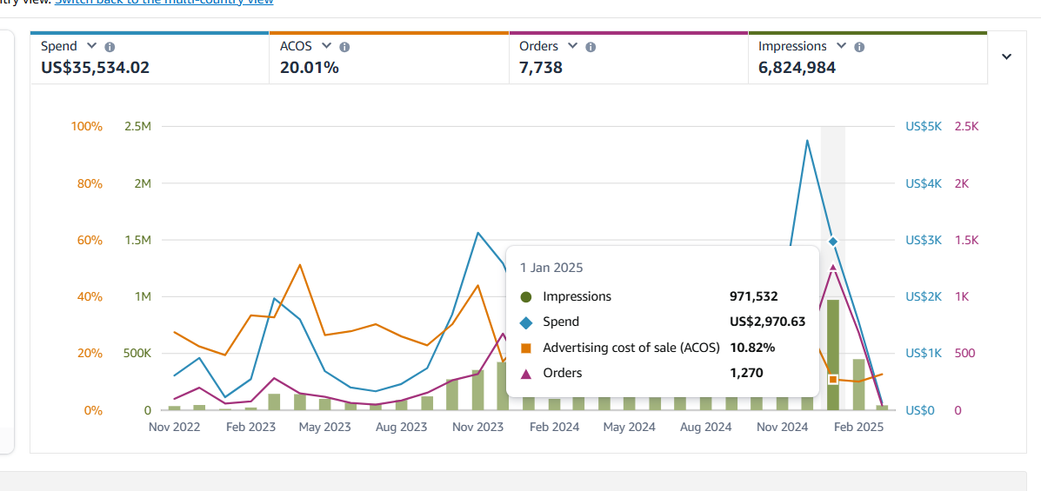Viewport: 1041px width, 491px height.
Task: Click the Nov 2023 x-axis label
Action: pos(478,428)
